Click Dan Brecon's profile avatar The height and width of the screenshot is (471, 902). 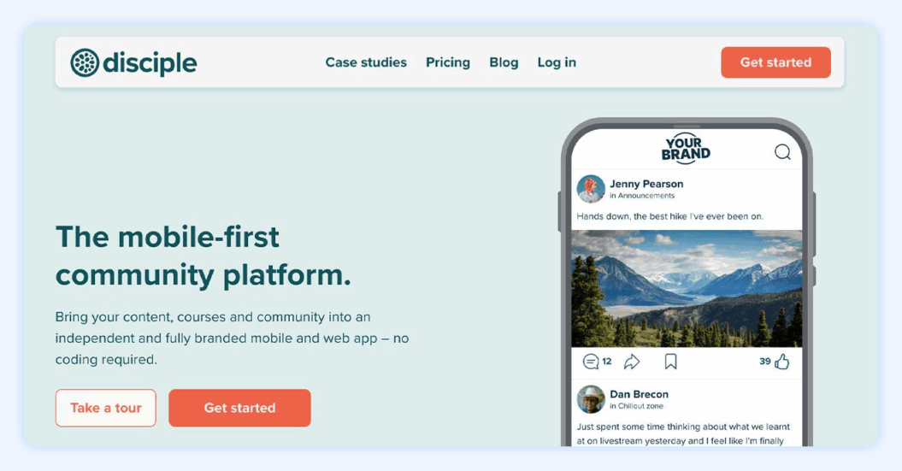tap(591, 399)
